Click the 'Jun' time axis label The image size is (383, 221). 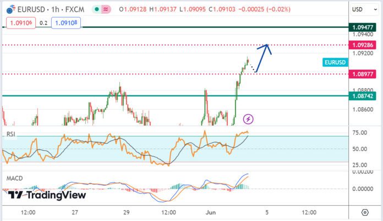211,212
